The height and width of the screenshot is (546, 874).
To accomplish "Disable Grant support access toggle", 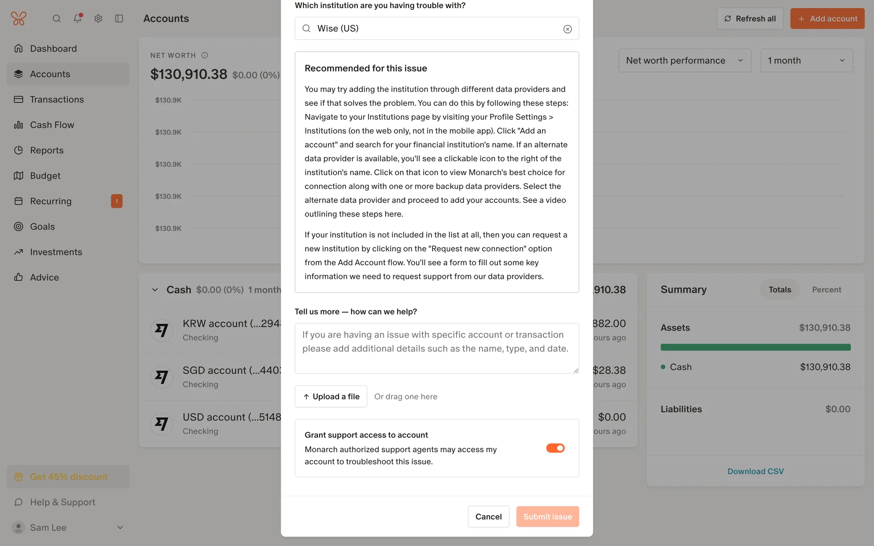I will (x=555, y=448).
